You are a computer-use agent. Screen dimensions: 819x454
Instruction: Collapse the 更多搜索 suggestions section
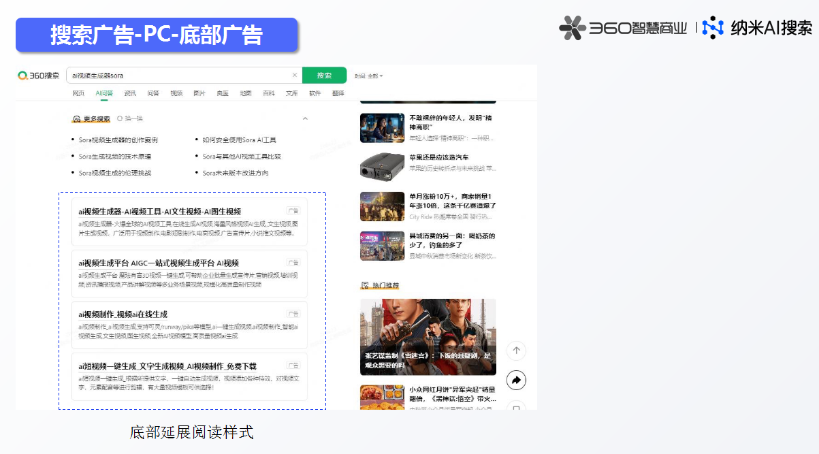coord(305,118)
